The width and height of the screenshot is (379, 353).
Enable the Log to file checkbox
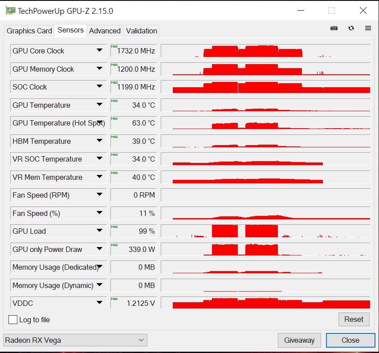click(x=13, y=320)
